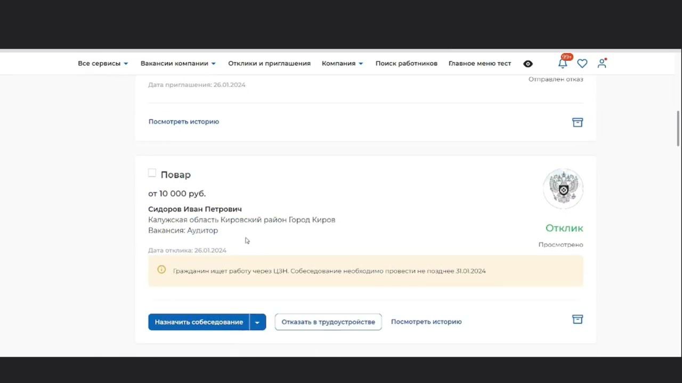Click the 99+ notification badge
The width and height of the screenshot is (682, 383).
566,56
